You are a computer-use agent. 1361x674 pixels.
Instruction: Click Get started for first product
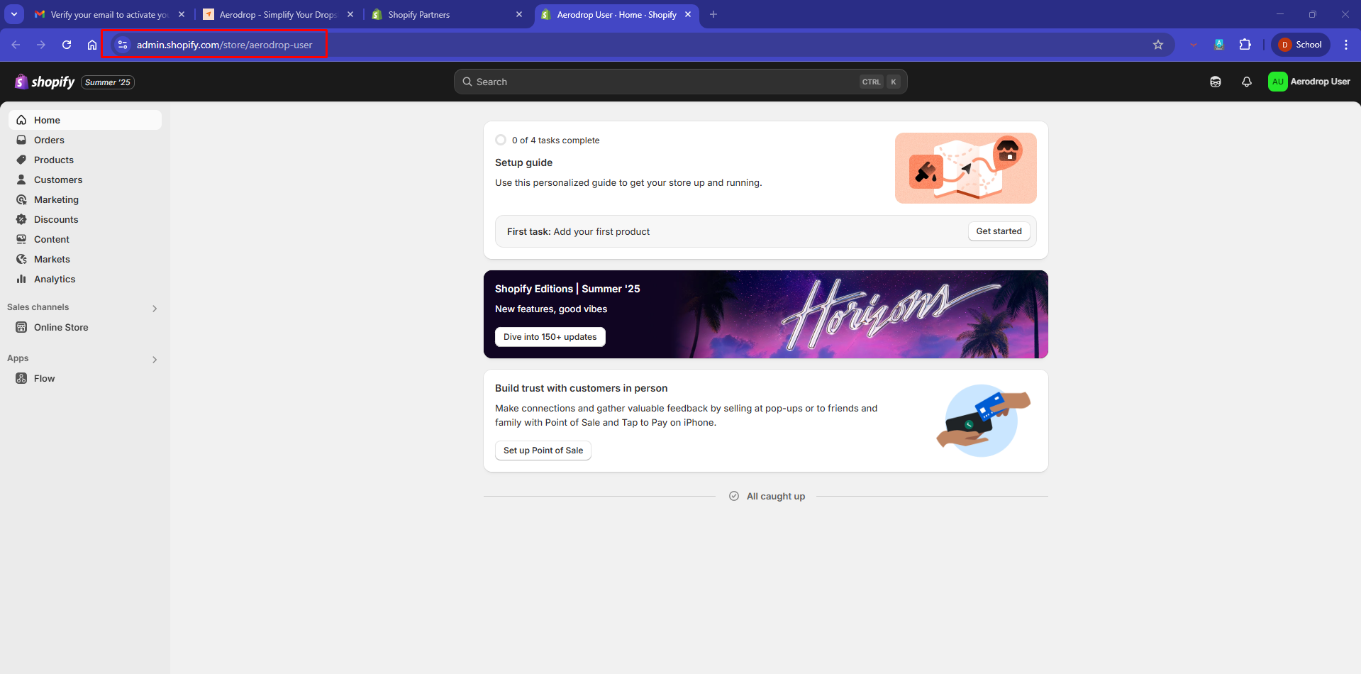click(x=999, y=231)
